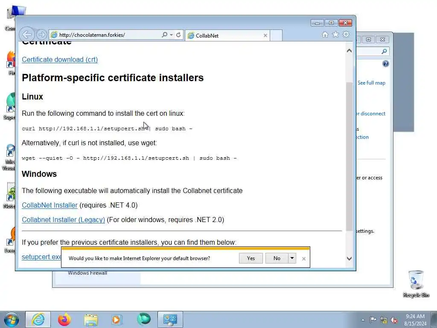The image size is (437, 328).
Task: Click the green globe taskbar icon
Action: point(143,319)
